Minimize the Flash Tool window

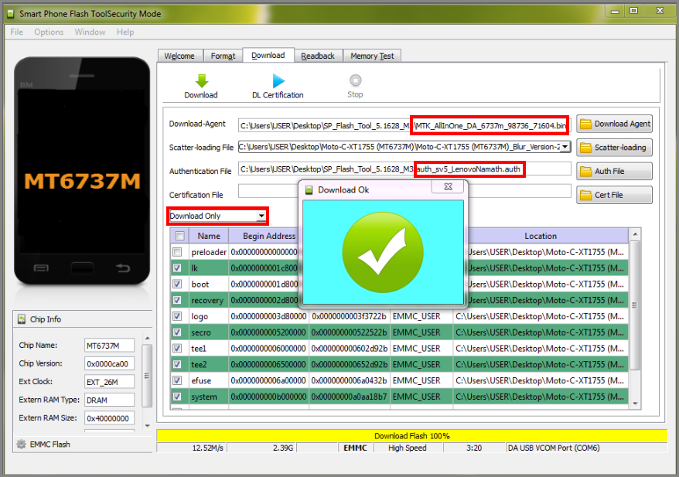click(x=615, y=12)
